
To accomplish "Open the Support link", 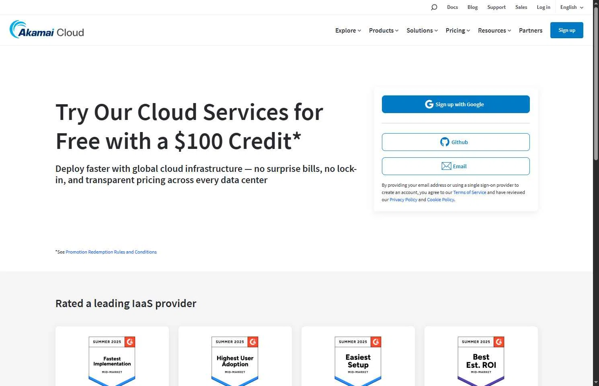I will click(x=496, y=7).
